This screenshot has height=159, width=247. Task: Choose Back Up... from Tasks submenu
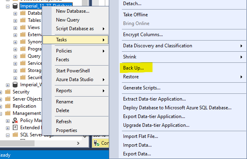pyautogui.click(x=133, y=68)
